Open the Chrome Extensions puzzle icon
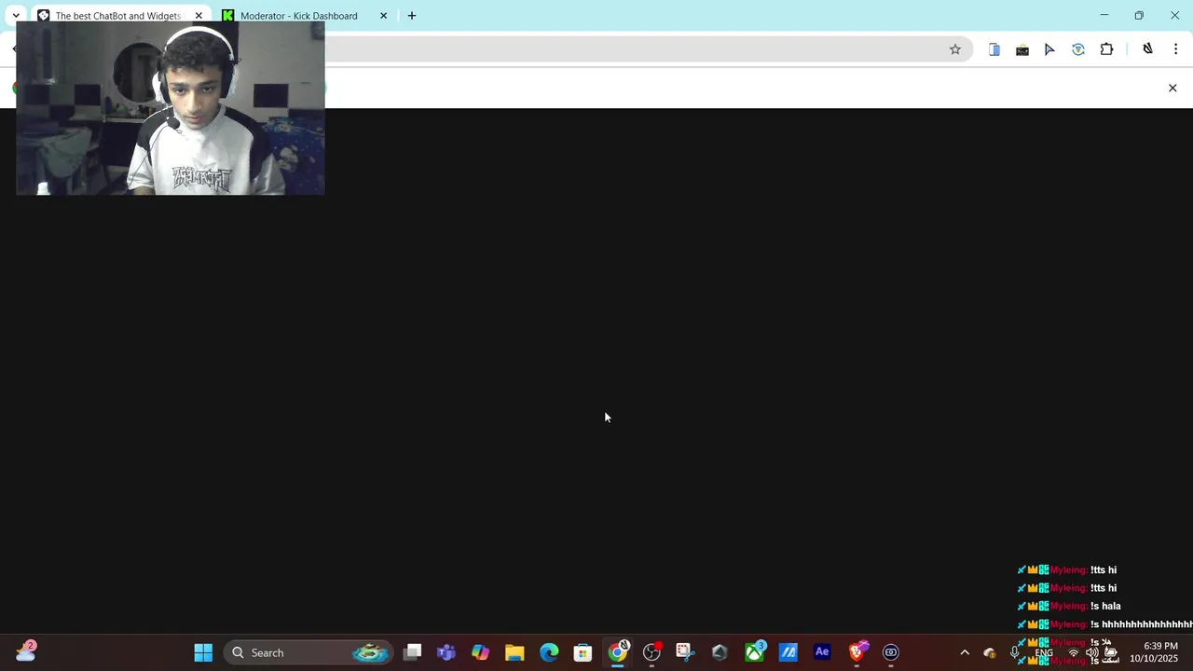This screenshot has height=671, width=1193. [1107, 49]
